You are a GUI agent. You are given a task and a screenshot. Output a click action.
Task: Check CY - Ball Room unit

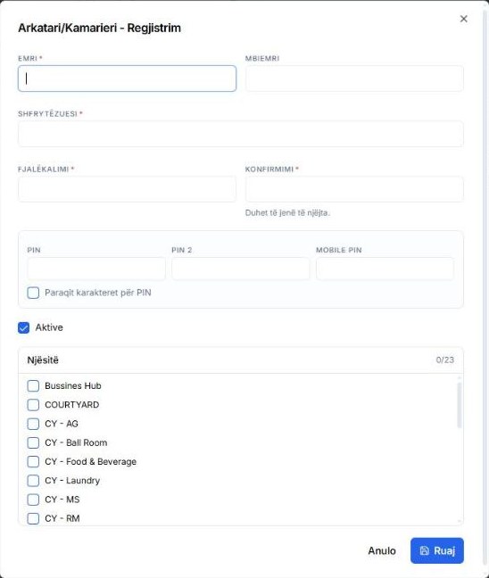[x=33, y=442]
